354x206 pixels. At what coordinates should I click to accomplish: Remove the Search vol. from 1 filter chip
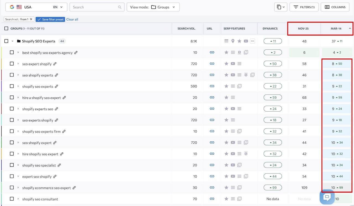pos(31,19)
